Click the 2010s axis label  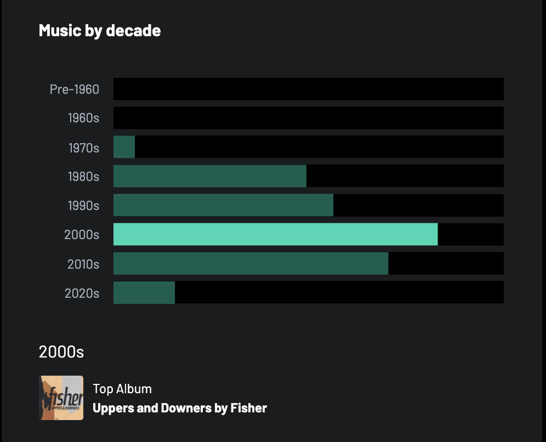(83, 264)
